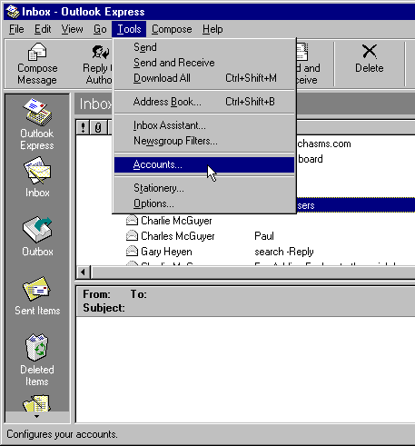The image size is (415, 446).
Task: Open the File menu
Action: [x=16, y=29]
